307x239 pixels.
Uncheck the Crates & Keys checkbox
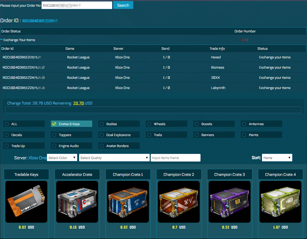54,124
